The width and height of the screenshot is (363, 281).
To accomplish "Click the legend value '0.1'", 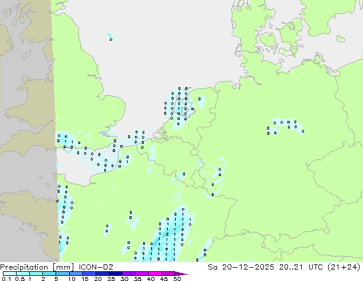I will [x=6, y=279].
